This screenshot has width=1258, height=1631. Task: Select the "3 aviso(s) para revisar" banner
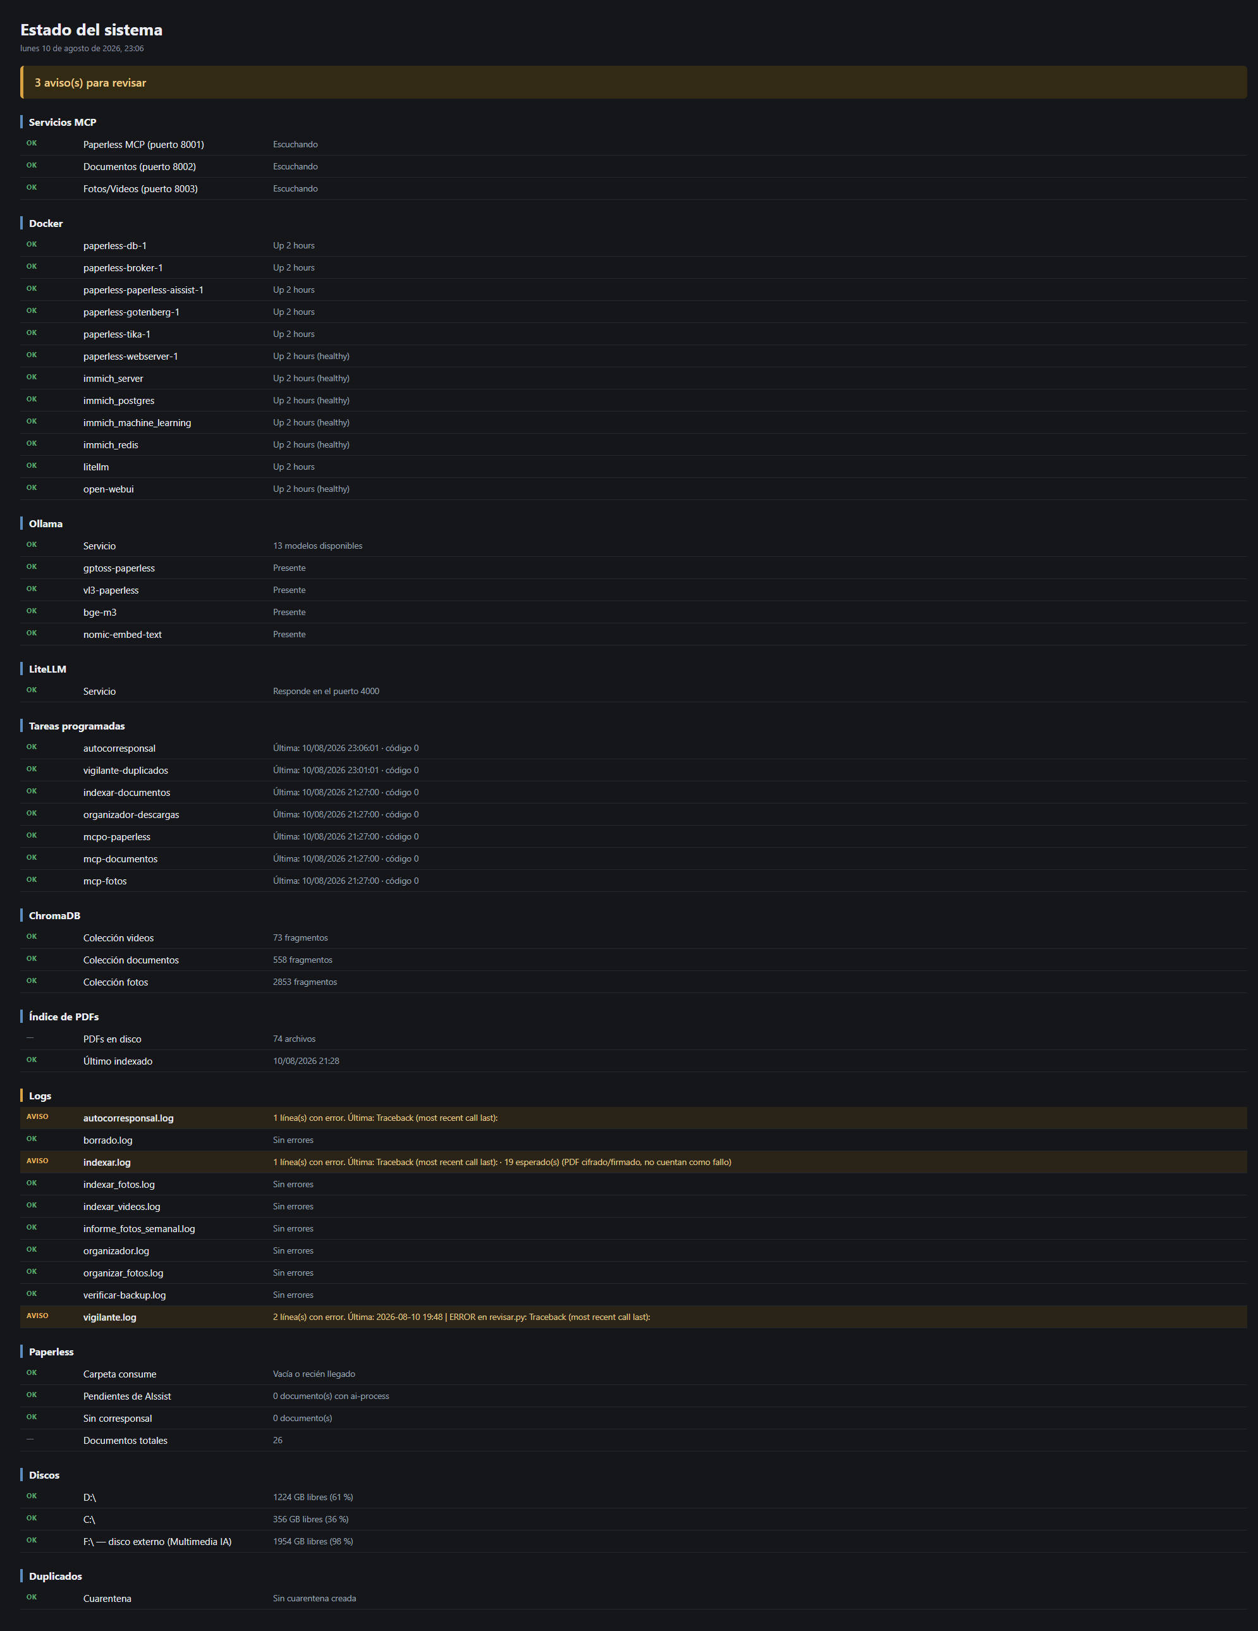[633, 82]
